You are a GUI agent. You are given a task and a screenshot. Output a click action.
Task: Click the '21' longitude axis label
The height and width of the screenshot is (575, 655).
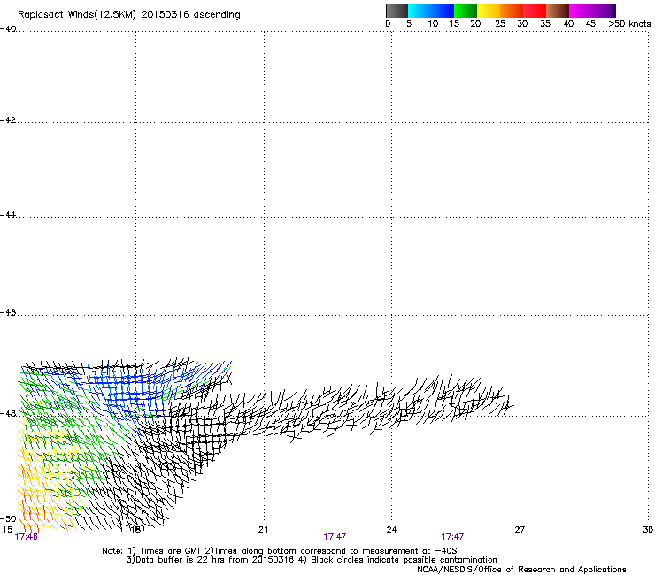coord(263,530)
